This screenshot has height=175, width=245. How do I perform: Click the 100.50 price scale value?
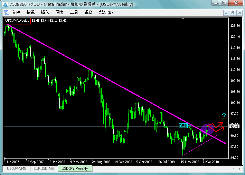point(235,103)
